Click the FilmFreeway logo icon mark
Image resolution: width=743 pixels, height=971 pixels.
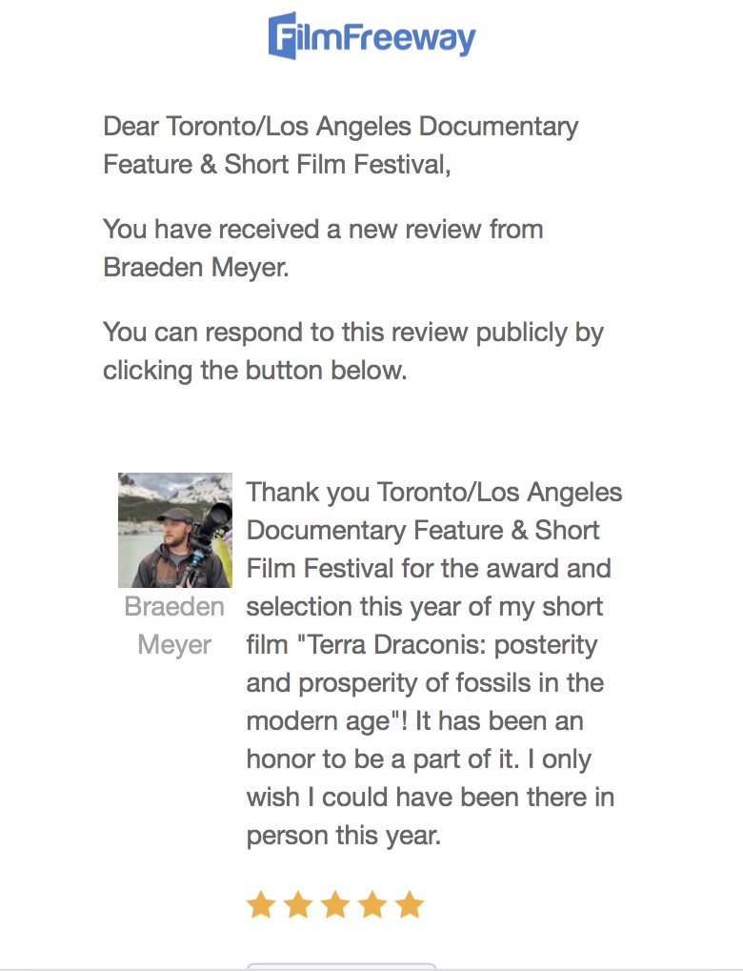point(282,37)
